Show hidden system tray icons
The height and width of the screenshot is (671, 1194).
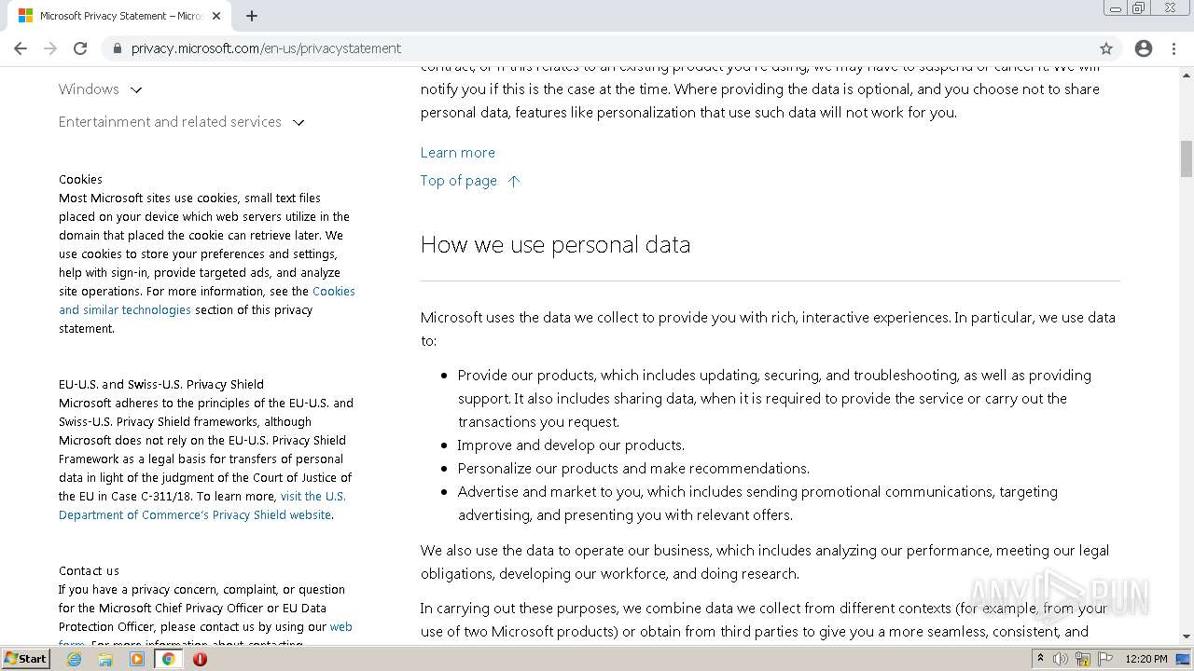pos(1040,659)
